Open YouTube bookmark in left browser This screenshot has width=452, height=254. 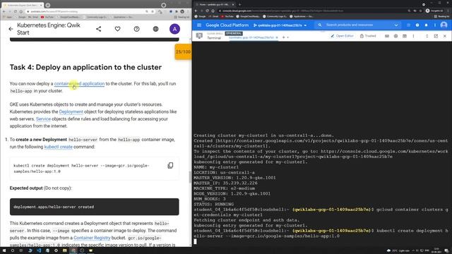[x=47, y=17]
